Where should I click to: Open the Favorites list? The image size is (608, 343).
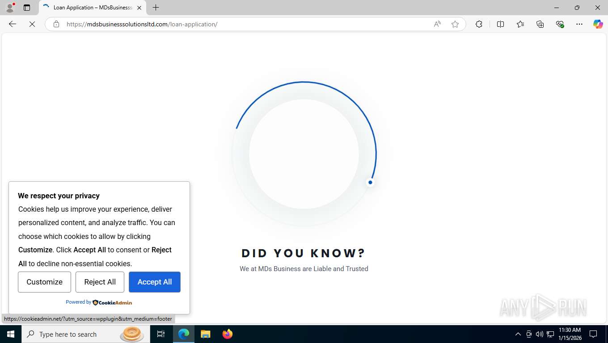(520, 24)
